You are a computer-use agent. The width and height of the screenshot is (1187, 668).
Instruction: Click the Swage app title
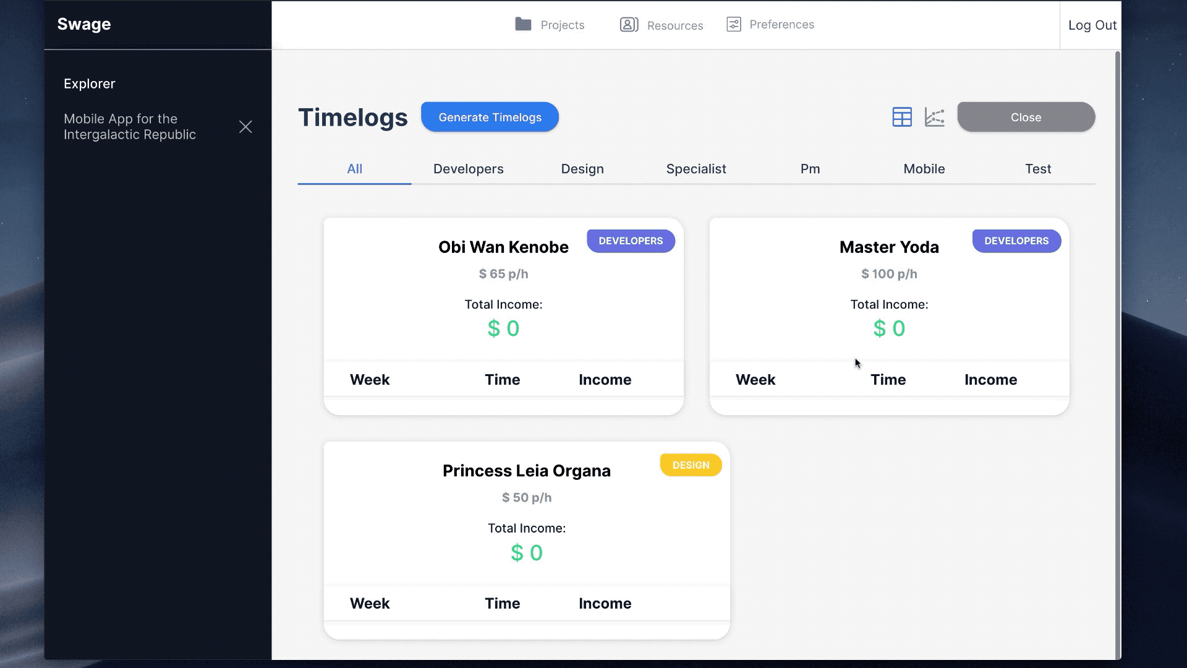(84, 24)
